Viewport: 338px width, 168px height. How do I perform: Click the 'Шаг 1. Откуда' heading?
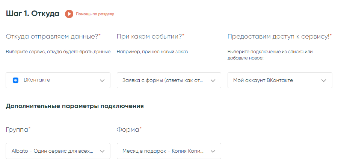[x=33, y=13]
